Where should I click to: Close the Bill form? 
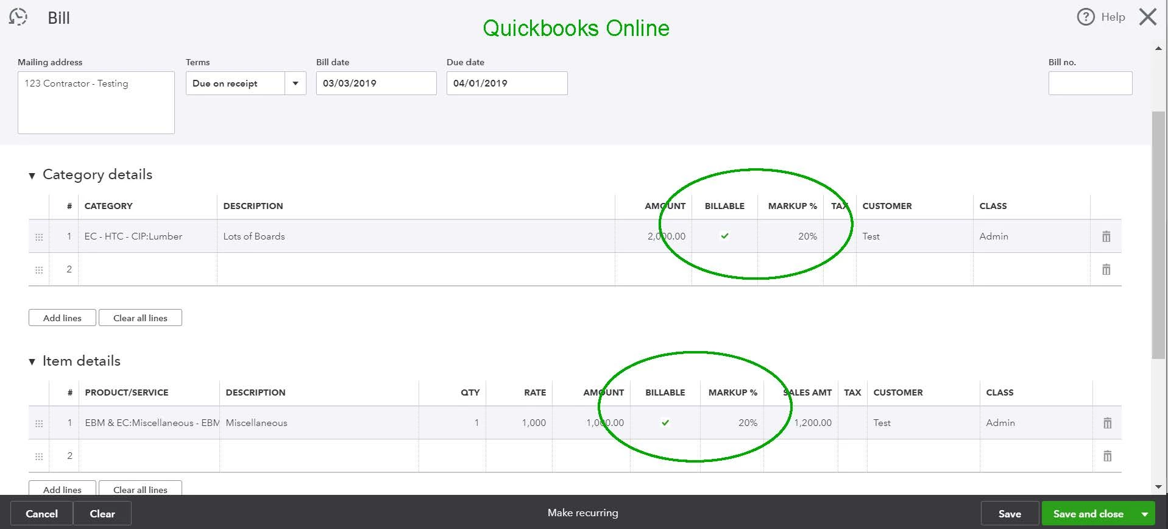pyautogui.click(x=1148, y=17)
